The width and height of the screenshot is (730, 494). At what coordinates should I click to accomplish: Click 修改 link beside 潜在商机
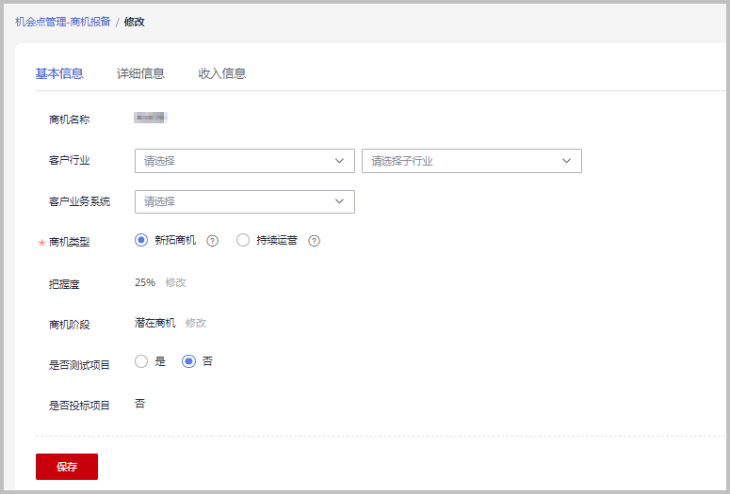[196, 323]
